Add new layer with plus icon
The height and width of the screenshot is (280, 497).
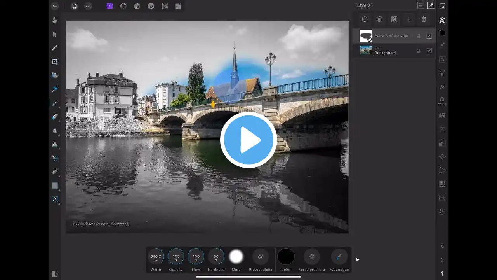coord(409,19)
